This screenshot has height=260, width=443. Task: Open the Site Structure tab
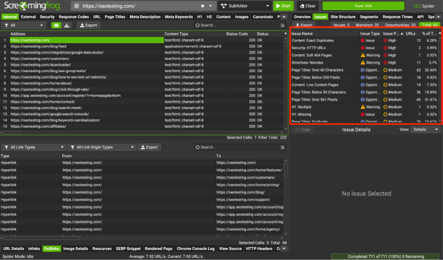343,17
